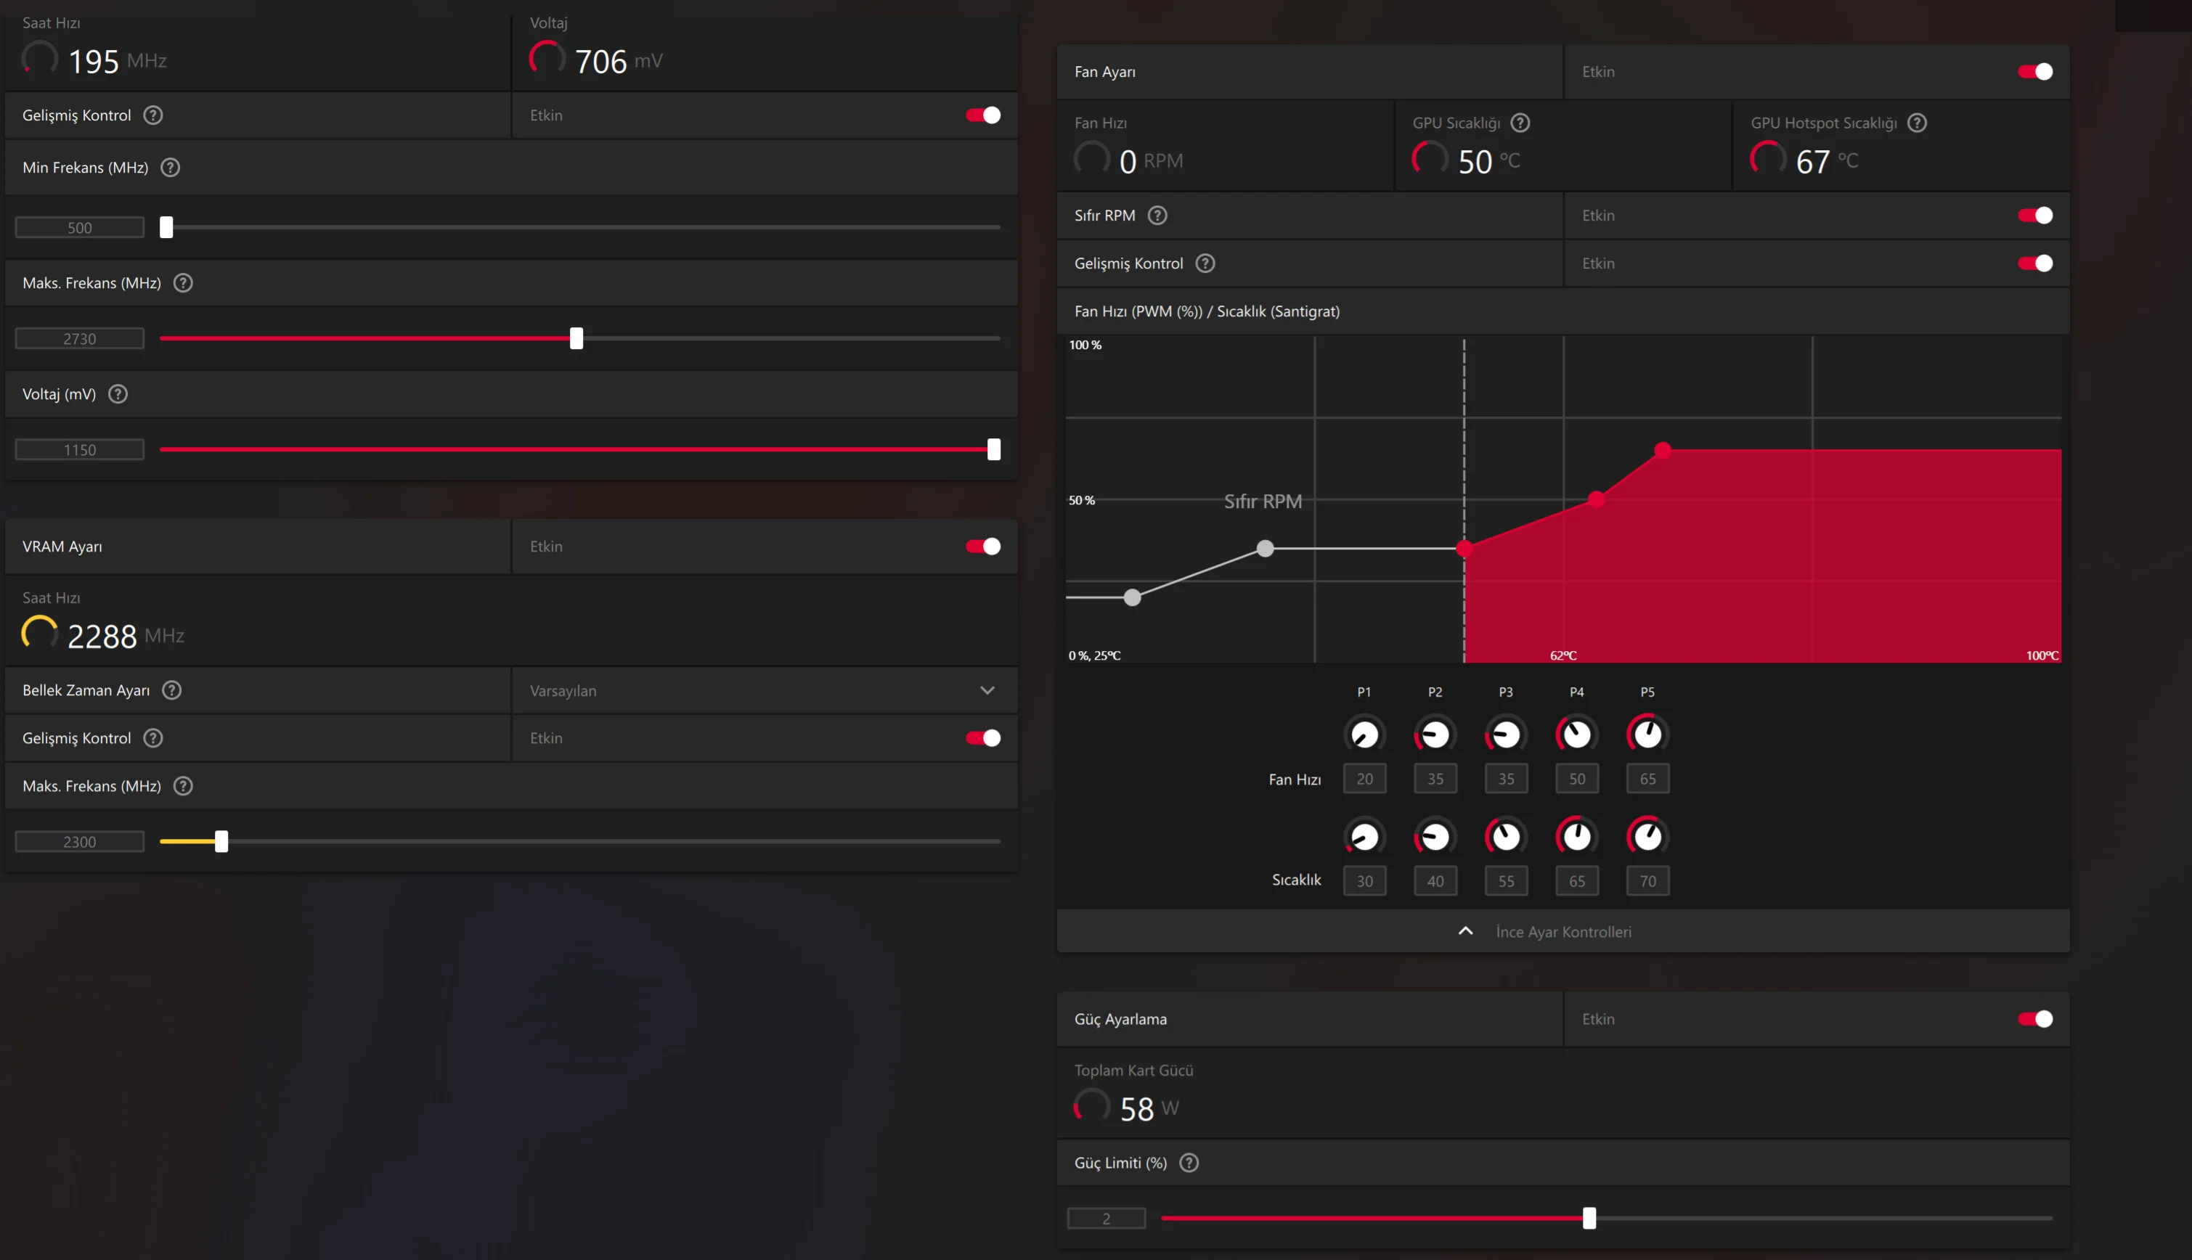Click the Maks. Frekans 2730 slider handle
The width and height of the screenshot is (2192, 1260).
click(576, 338)
